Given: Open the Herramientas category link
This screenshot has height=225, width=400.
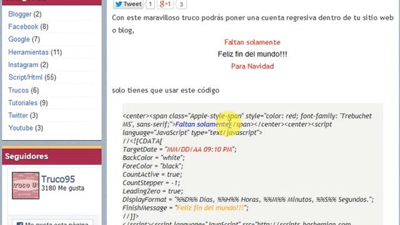Looking at the screenshot, I should 28,52.
